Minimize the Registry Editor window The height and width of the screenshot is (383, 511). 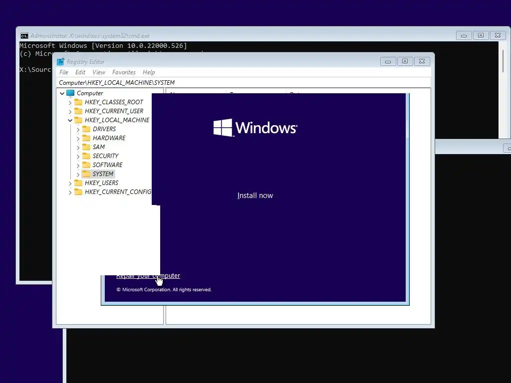(388, 61)
